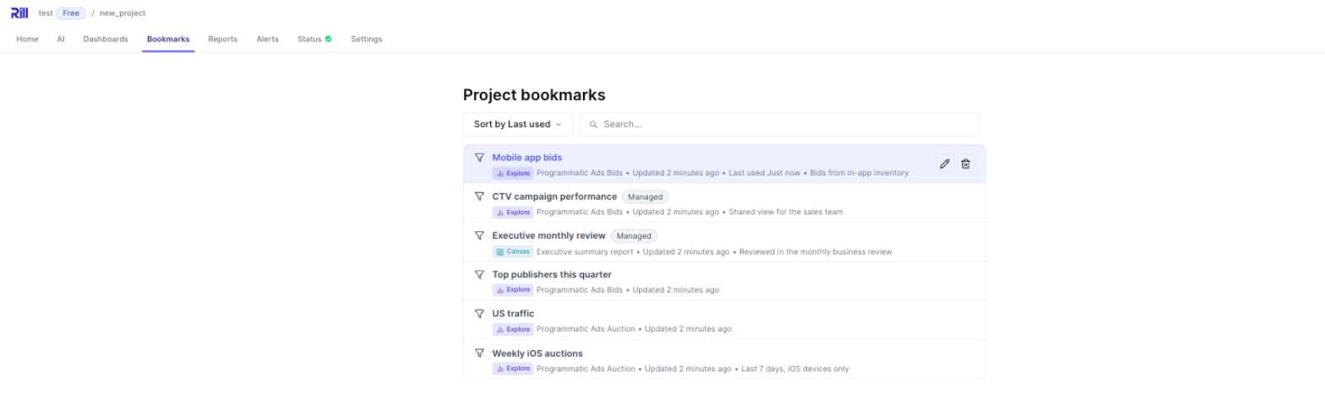
Task: Click filter icon beside Executive monthly review
Action: point(479,235)
